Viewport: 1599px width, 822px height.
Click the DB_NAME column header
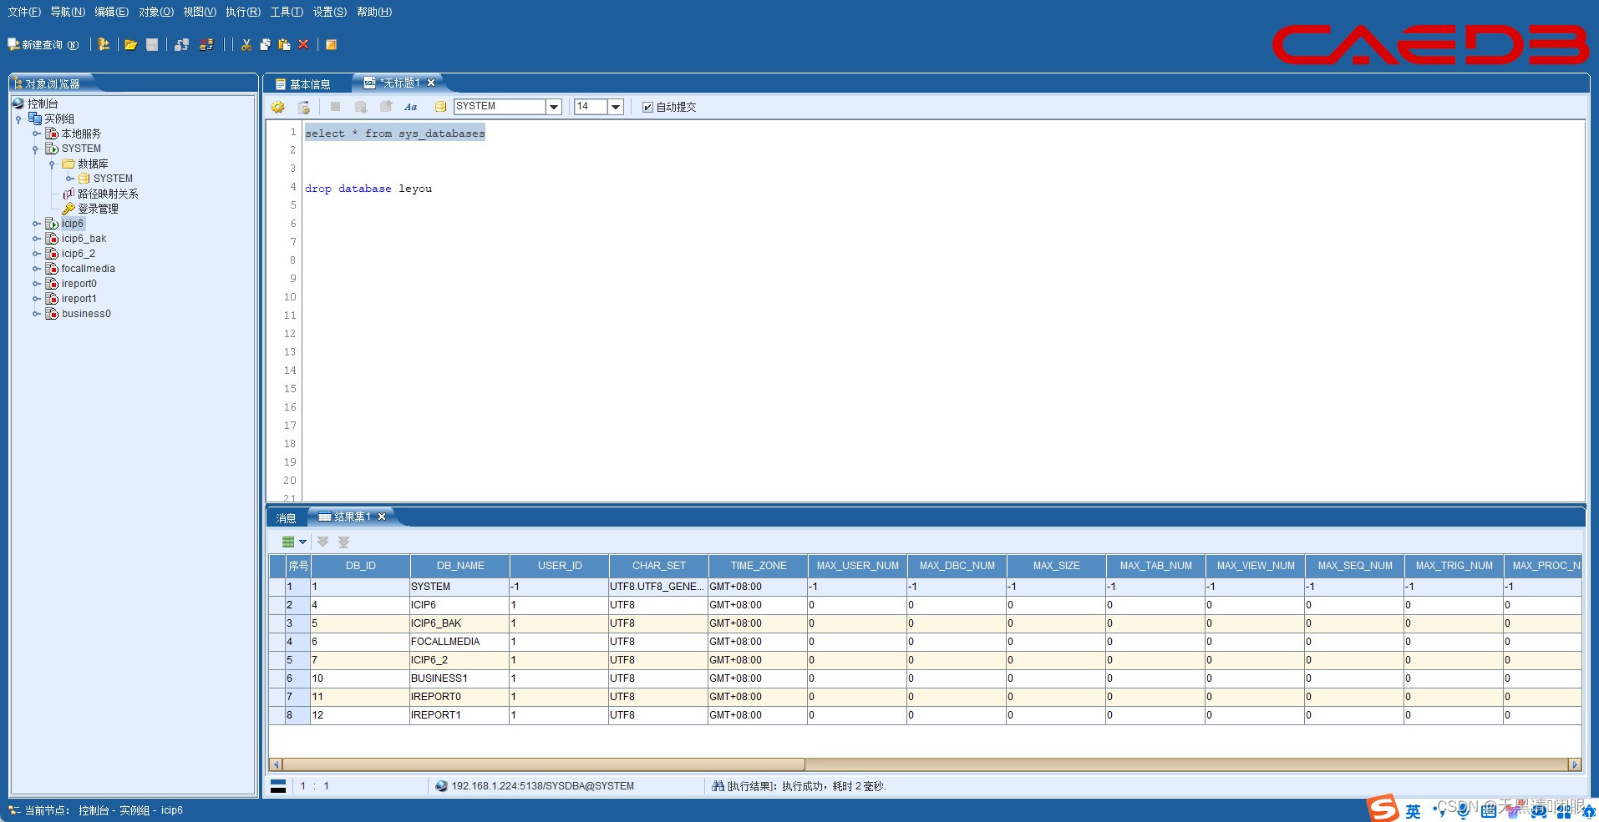459,566
